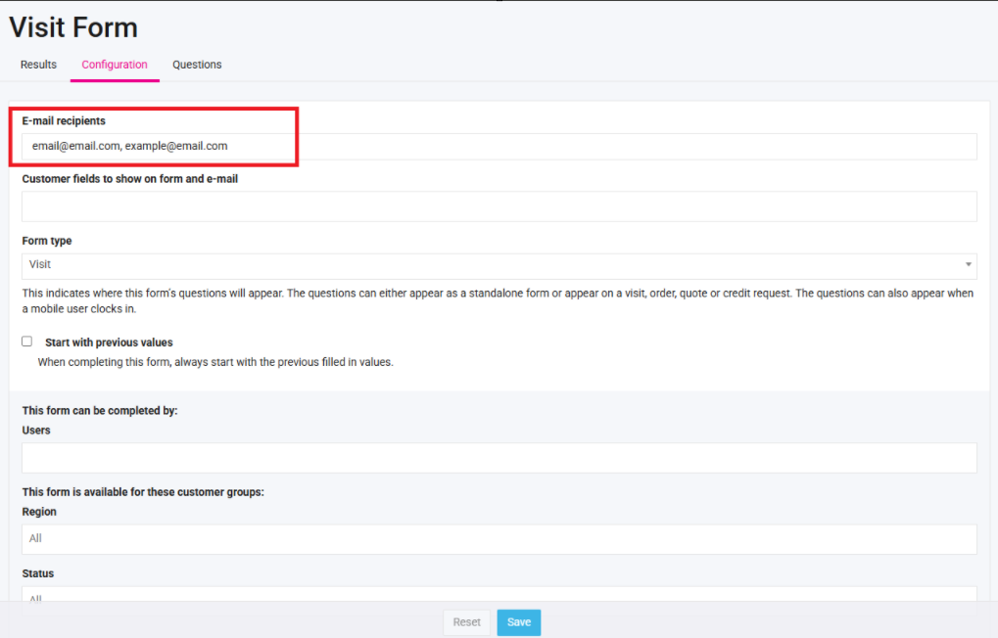Screen dimensions: 998x638
Task: Click the form type description paragraph
Action: tap(498, 300)
